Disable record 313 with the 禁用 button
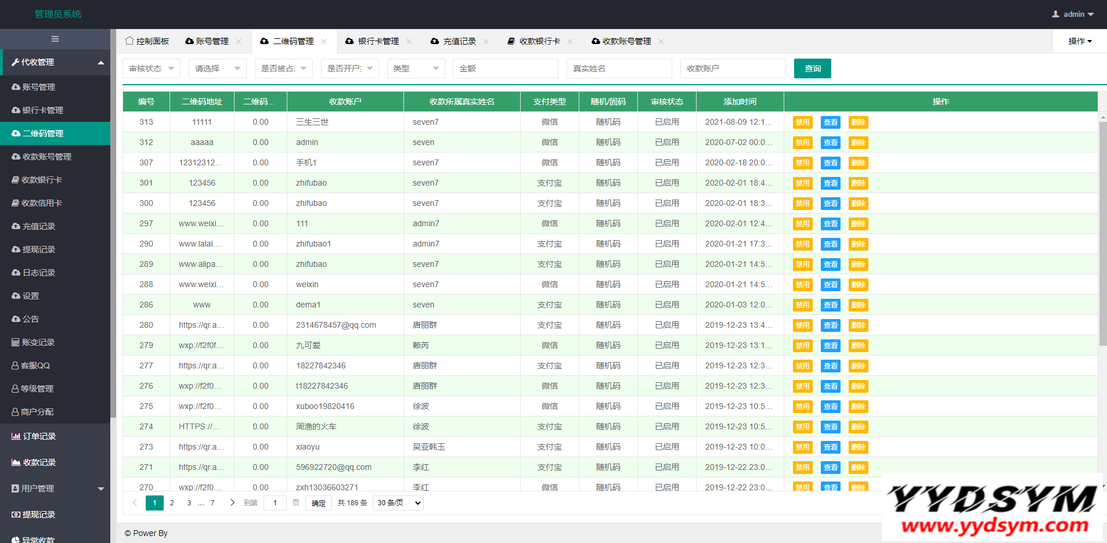The height and width of the screenshot is (543, 1107). (x=802, y=122)
